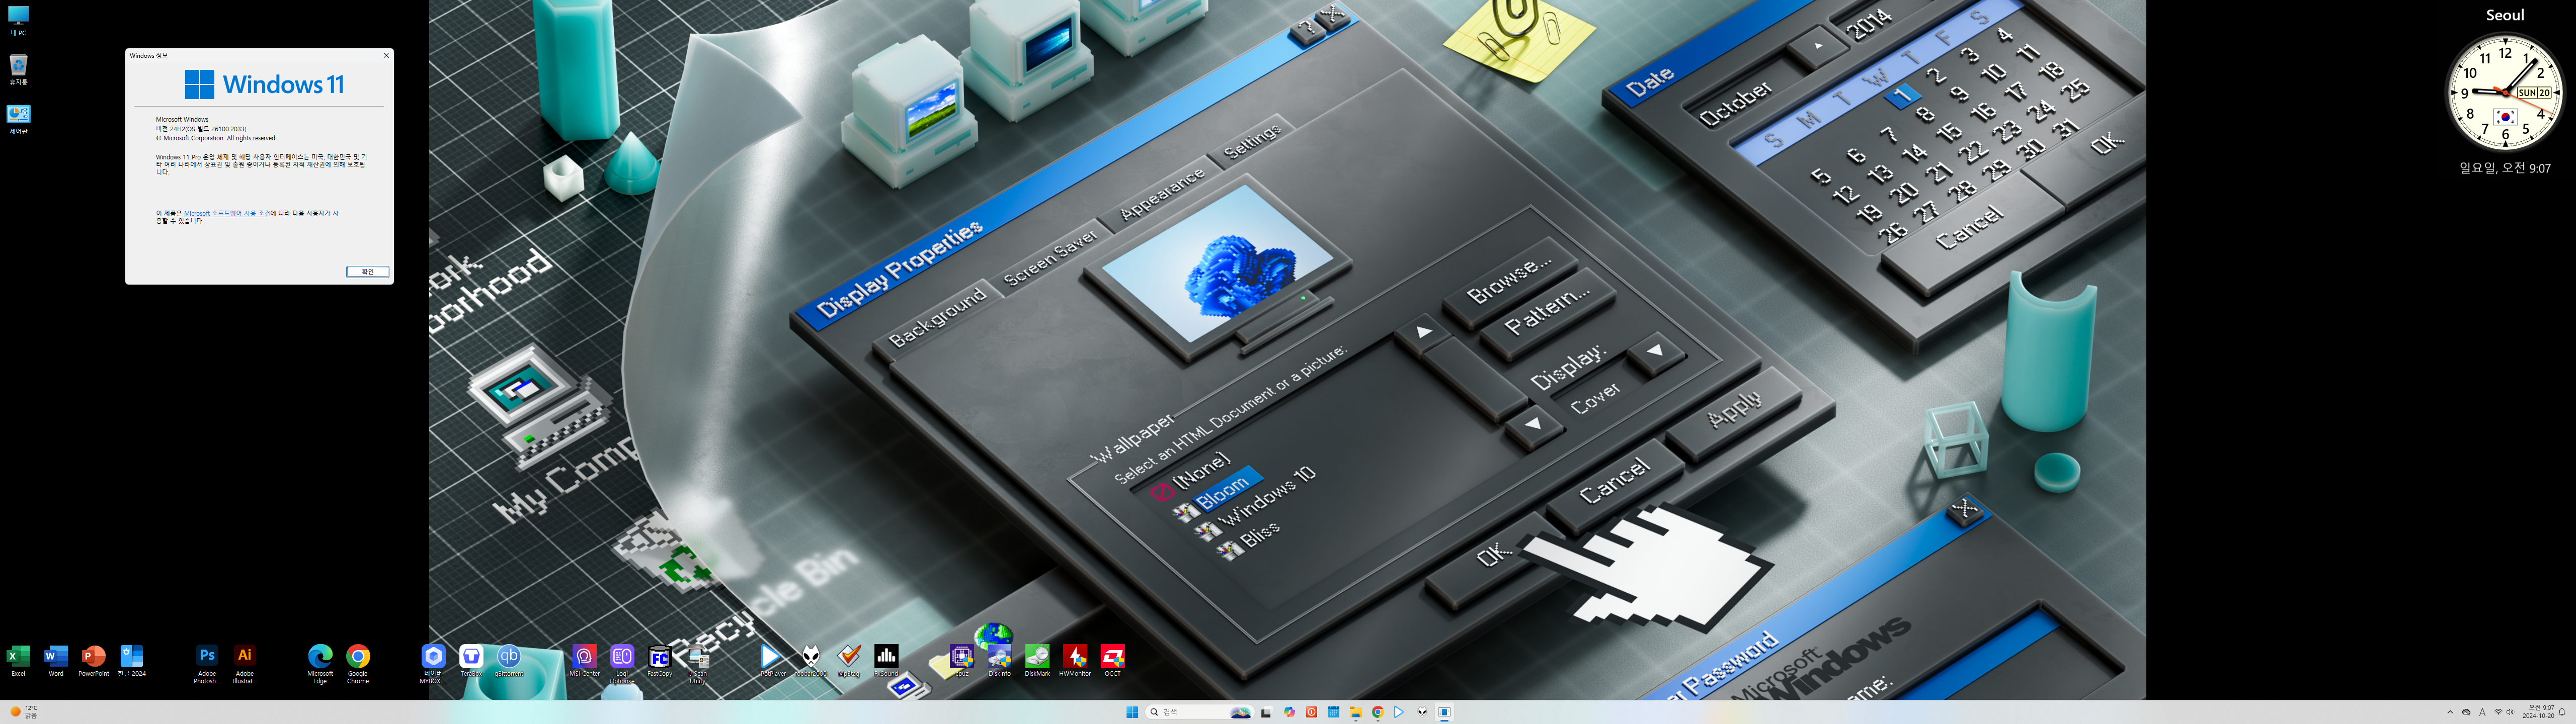
Task: Open the notification bell icon
Action: point(2562,712)
